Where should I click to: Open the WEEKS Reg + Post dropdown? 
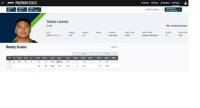(x=35, y=9)
